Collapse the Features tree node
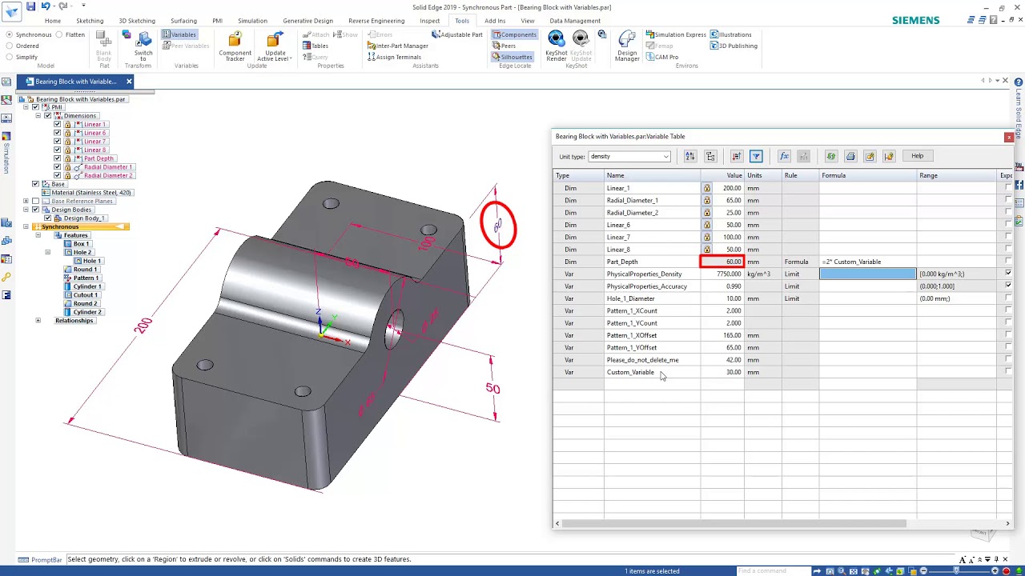Viewport: 1025px width, 576px height. click(x=38, y=235)
